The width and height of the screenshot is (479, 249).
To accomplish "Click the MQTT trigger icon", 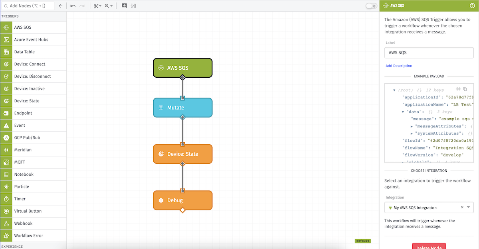I will pos(6,162).
